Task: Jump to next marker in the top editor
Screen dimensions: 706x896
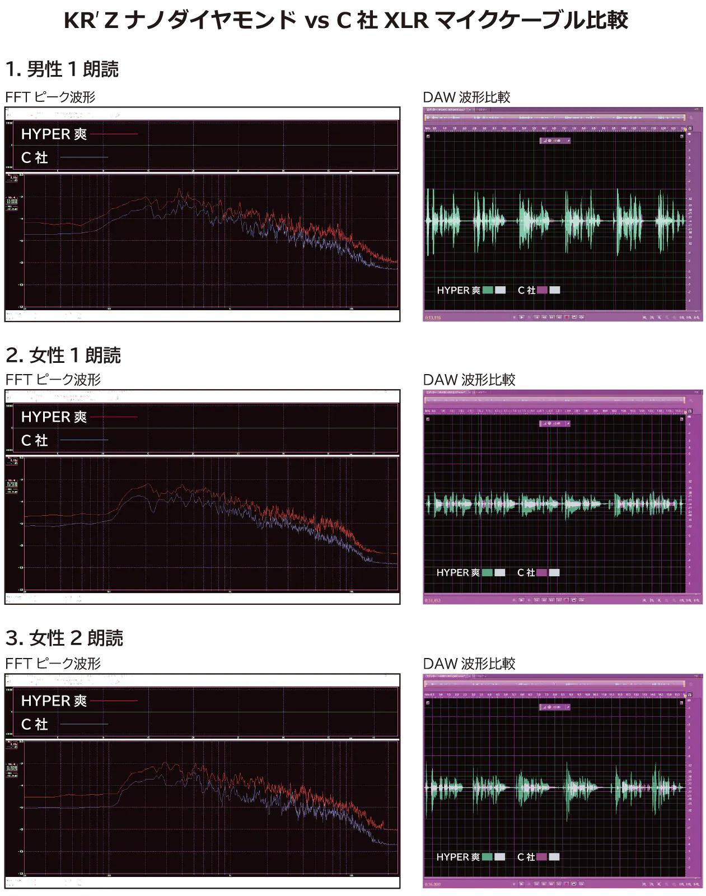Action: pos(559,318)
